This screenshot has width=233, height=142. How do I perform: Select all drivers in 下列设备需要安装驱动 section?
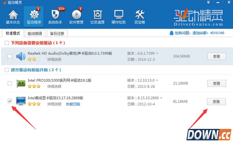click(7, 43)
